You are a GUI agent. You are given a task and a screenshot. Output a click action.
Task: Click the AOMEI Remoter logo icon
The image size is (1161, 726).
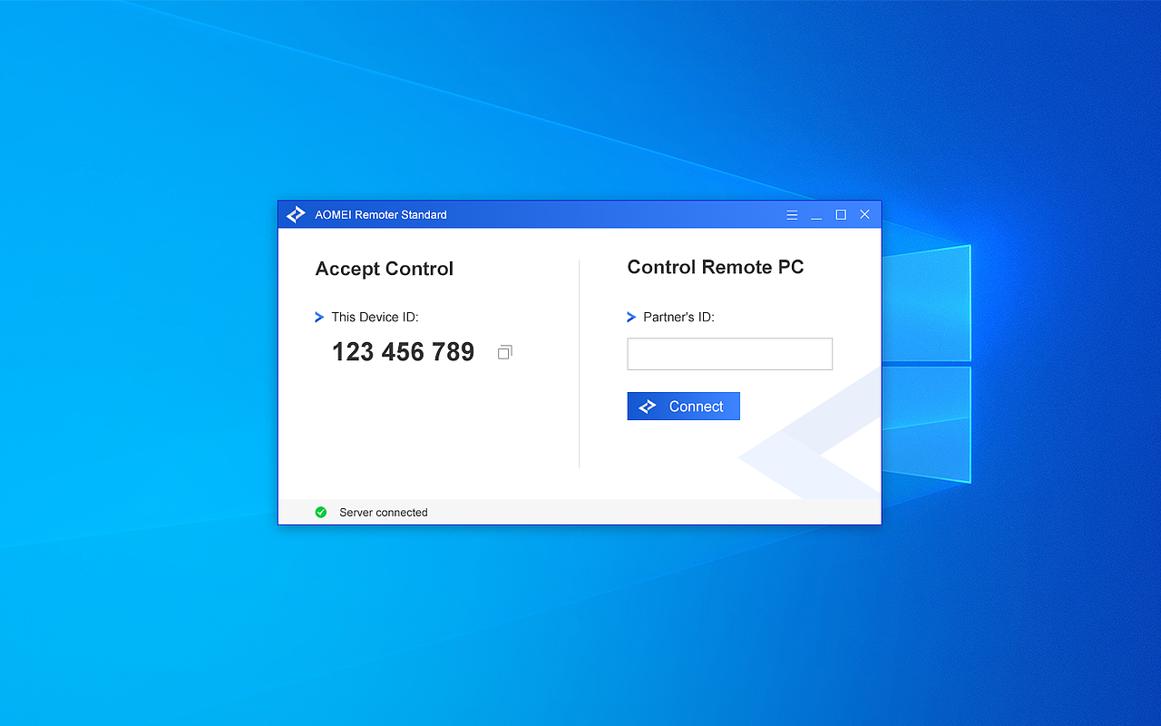click(296, 215)
